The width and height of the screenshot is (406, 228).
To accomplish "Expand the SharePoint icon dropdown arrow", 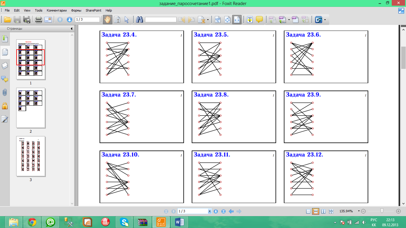I will point(325,20).
